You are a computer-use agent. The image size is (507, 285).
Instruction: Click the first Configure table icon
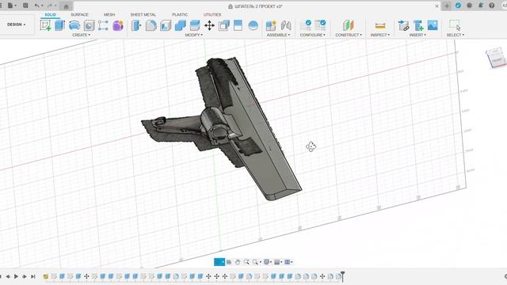(306, 25)
